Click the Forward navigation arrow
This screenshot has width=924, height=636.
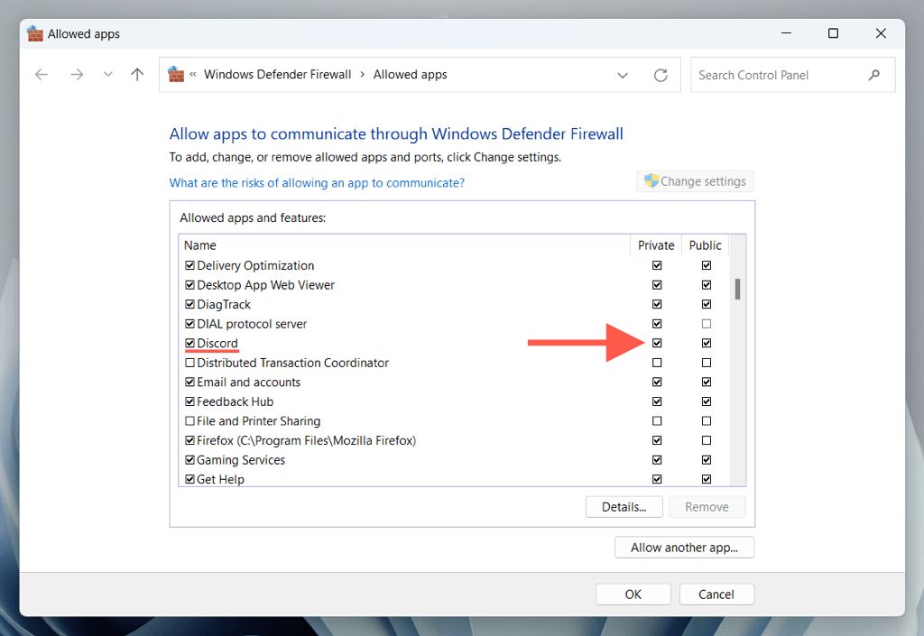(x=77, y=75)
